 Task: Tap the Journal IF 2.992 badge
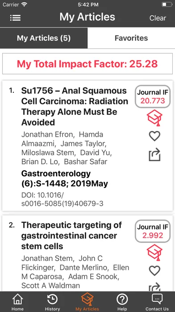[x=153, y=231]
